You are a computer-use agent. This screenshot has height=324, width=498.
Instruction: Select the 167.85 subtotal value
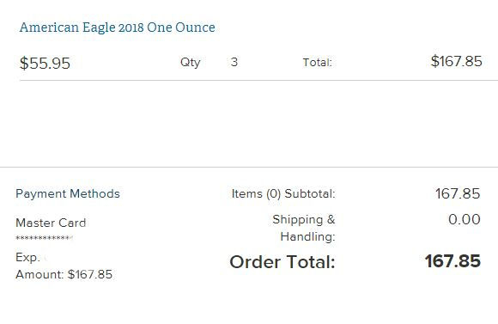pos(458,193)
